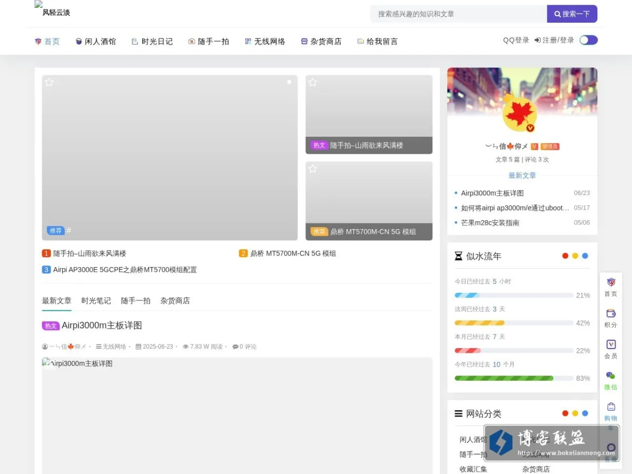
Task: Click the maple leaf author avatar
Action: coord(520,114)
